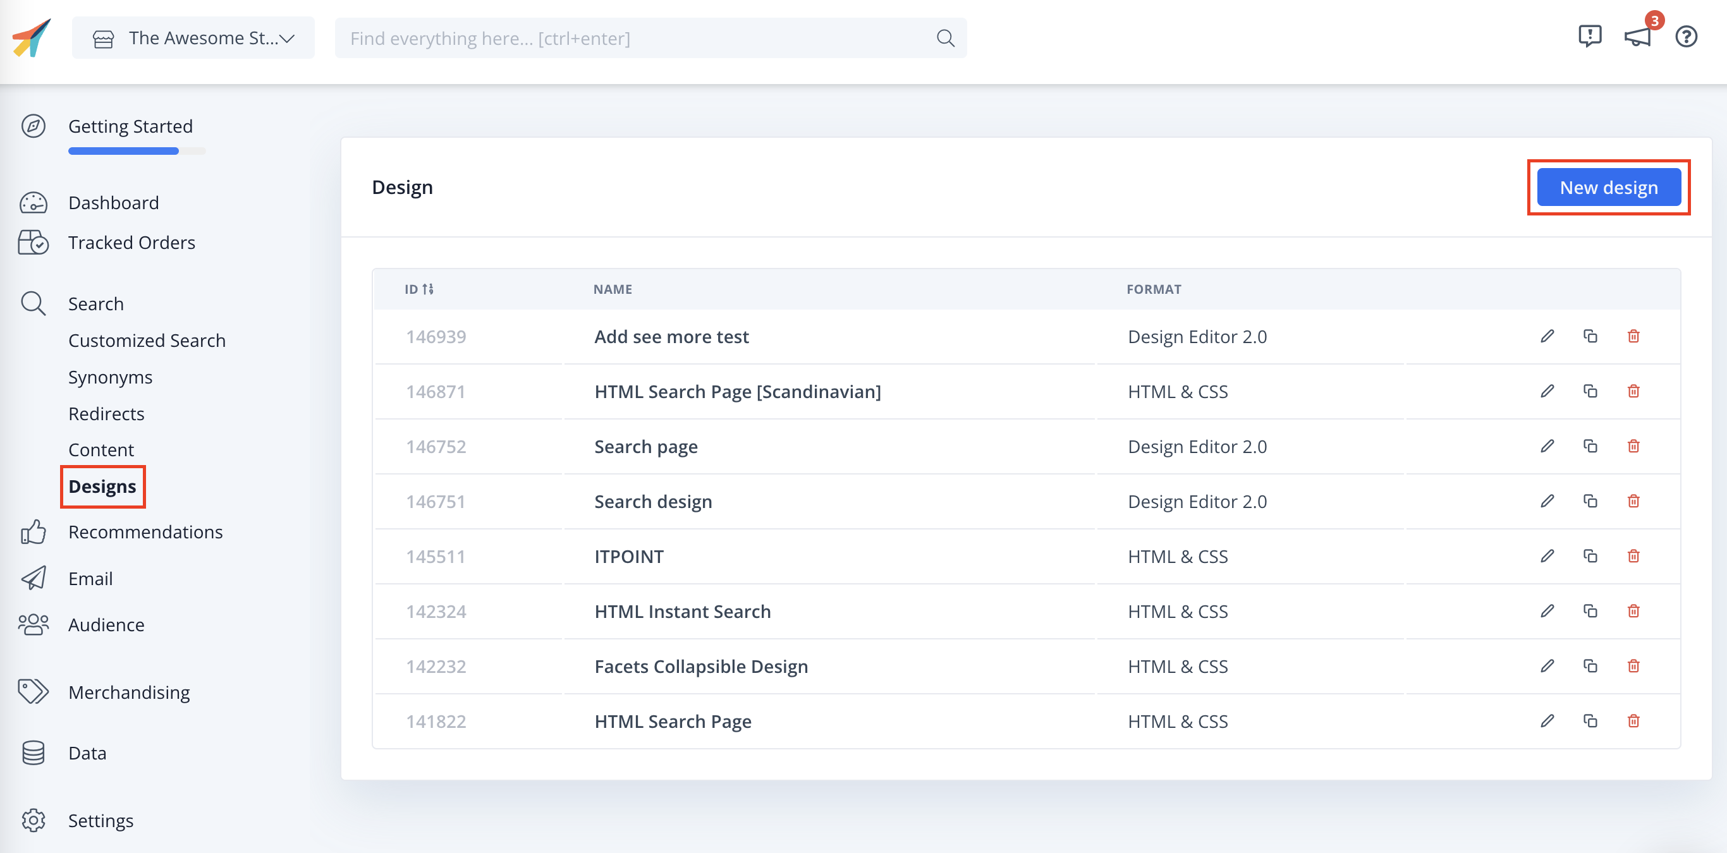This screenshot has width=1727, height=853.
Task: Open The Awesome Store account switcher
Action: click(193, 37)
